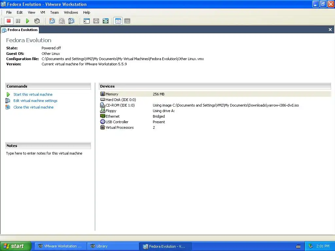Toggle the sidebar view toolbar icon
The height and width of the screenshot is (251, 335).
coord(86,21)
